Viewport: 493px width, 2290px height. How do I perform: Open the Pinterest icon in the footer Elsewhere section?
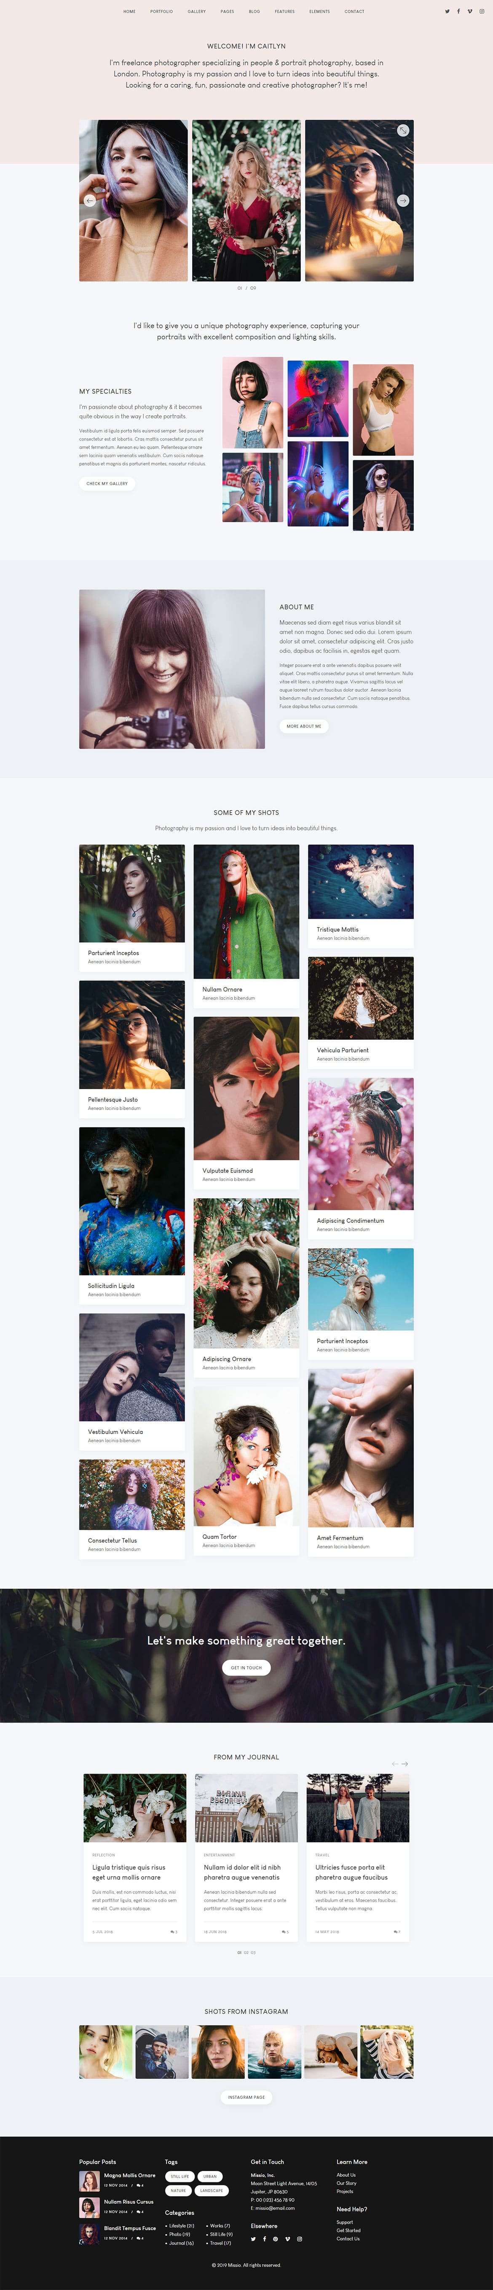pos(276,2239)
